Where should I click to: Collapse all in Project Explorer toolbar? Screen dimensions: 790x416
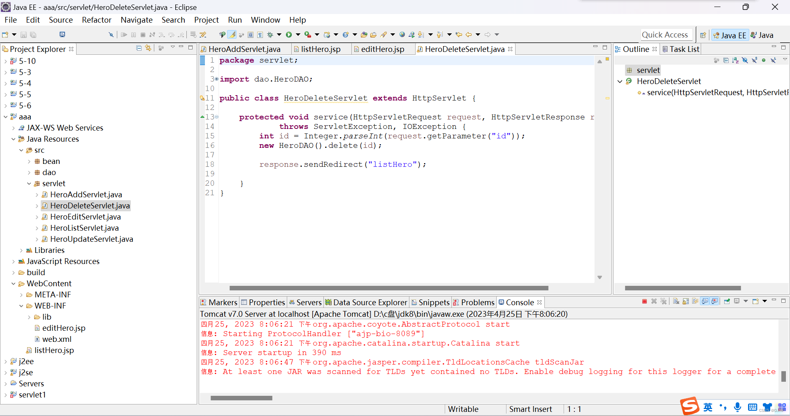[139, 48]
